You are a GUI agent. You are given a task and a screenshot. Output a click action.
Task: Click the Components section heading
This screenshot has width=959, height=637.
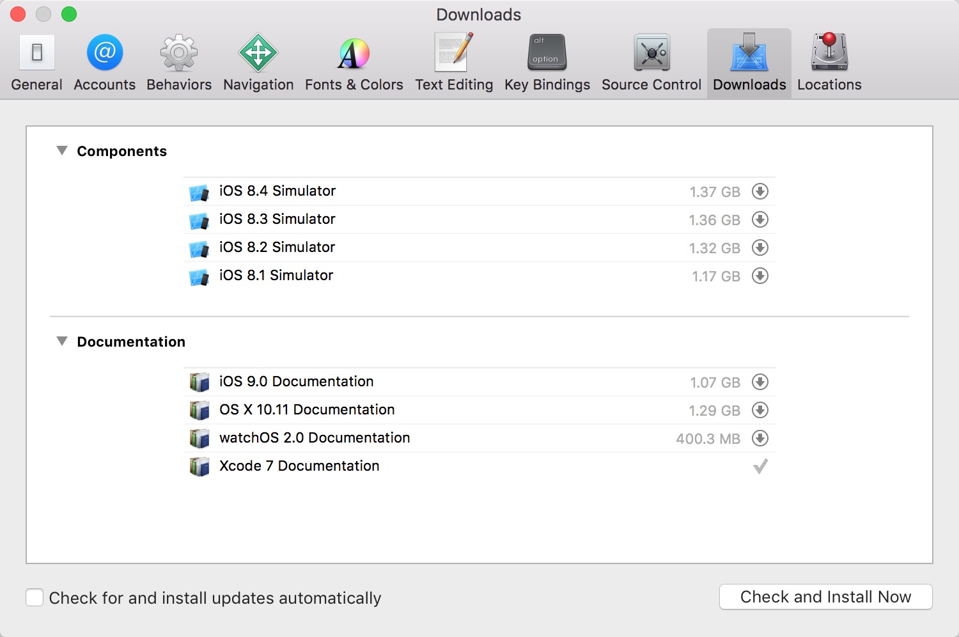coord(122,152)
